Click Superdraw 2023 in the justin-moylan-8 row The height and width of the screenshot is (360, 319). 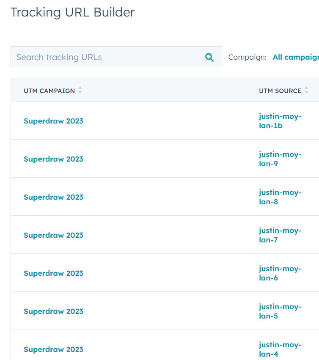click(53, 197)
